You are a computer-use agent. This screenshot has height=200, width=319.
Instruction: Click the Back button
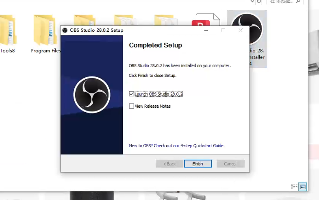pos(169,163)
